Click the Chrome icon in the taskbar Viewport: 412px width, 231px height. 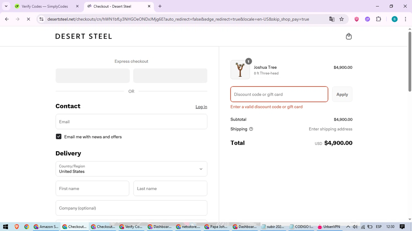coord(27,227)
